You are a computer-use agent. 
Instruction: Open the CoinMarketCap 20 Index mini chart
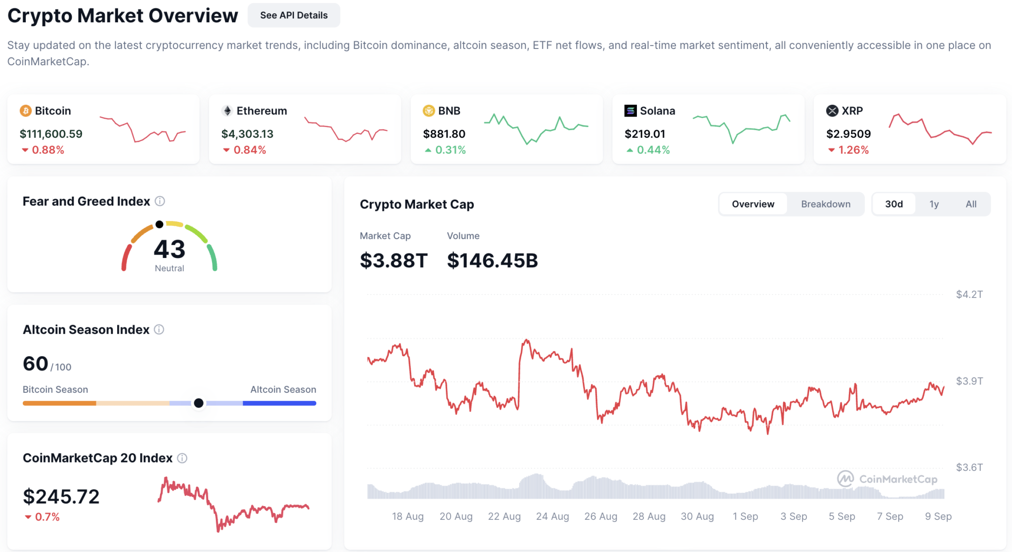pos(233,504)
